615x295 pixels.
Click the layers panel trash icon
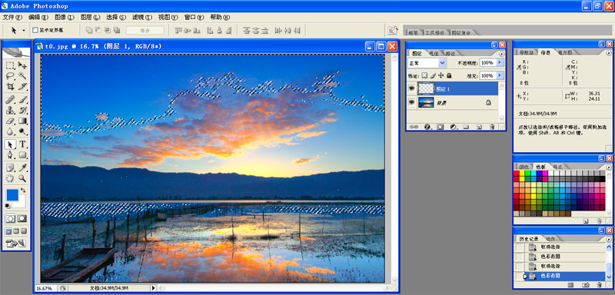[492, 127]
